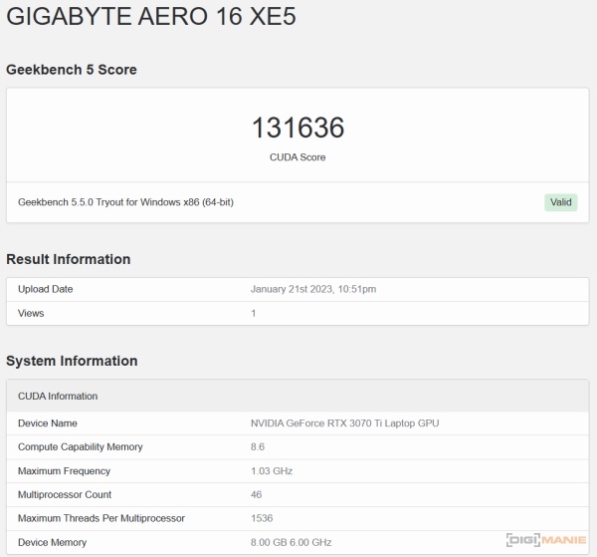Click the Compute Capability Memory label

(81, 446)
